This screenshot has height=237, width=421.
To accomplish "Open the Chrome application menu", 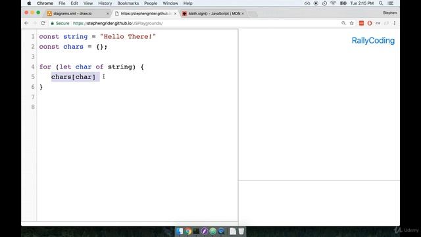I will tap(45, 3).
